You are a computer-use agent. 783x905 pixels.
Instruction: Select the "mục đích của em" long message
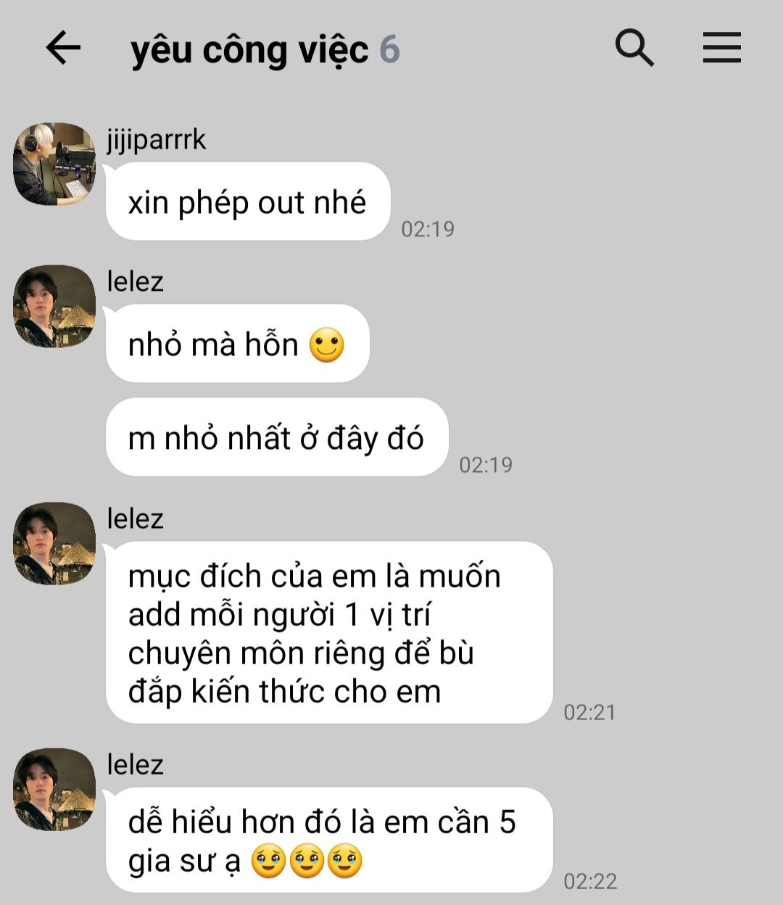[x=329, y=632]
